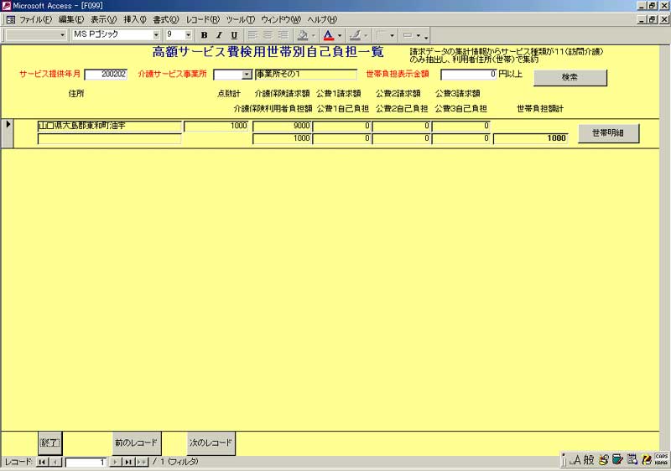
Task: Expand the font color dropdown arrow
Action: click(x=340, y=35)
